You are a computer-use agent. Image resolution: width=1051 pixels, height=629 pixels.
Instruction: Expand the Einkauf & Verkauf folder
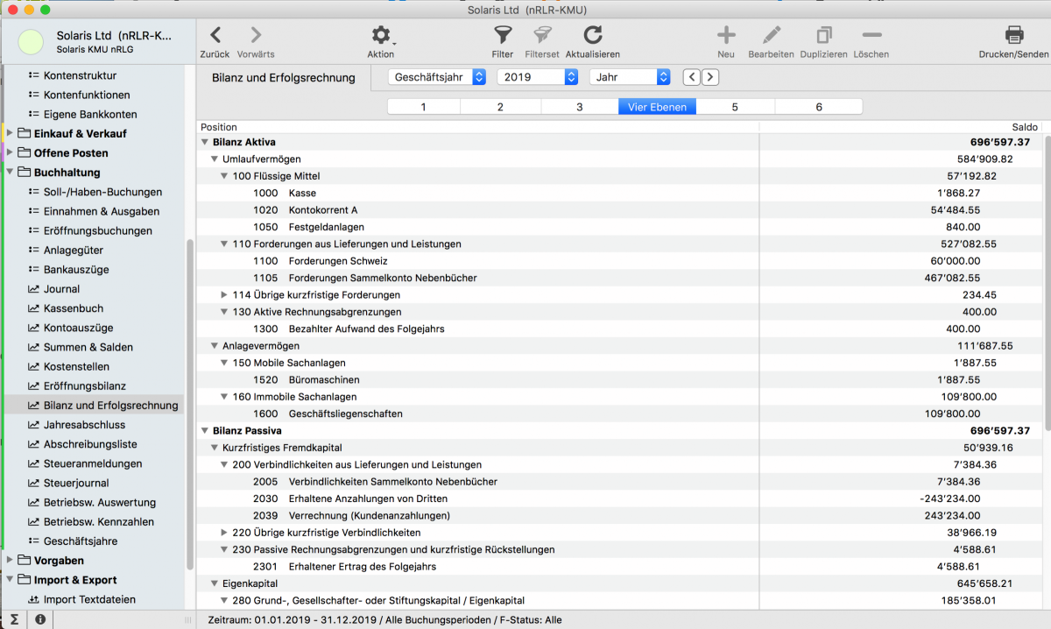[11, 134]
